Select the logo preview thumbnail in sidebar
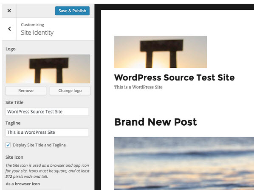The image size is (254, 190). pyautogui.click(x=48, y=69)
